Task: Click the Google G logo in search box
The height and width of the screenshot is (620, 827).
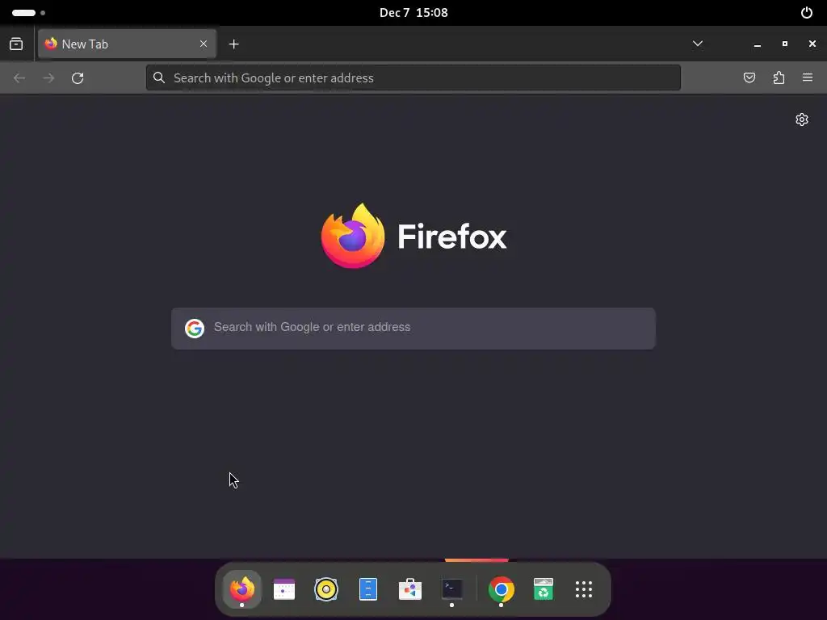Action: (195, 328)
